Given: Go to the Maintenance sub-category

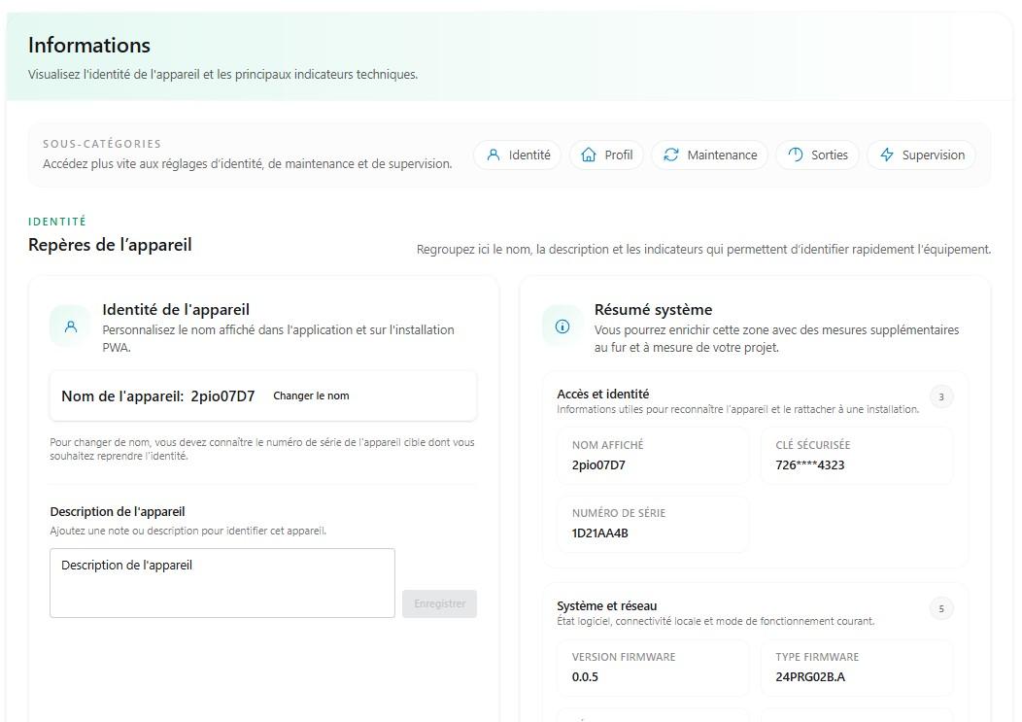Looking at the screenshot, I should [x=710, y=155].
